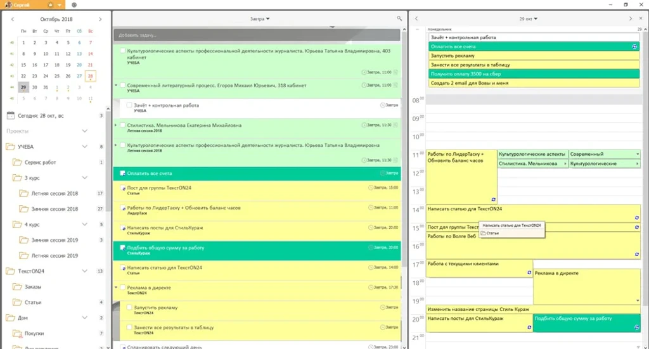
Task: Select October 29 in the mini calendar
Action: click(x=23, y=87)
